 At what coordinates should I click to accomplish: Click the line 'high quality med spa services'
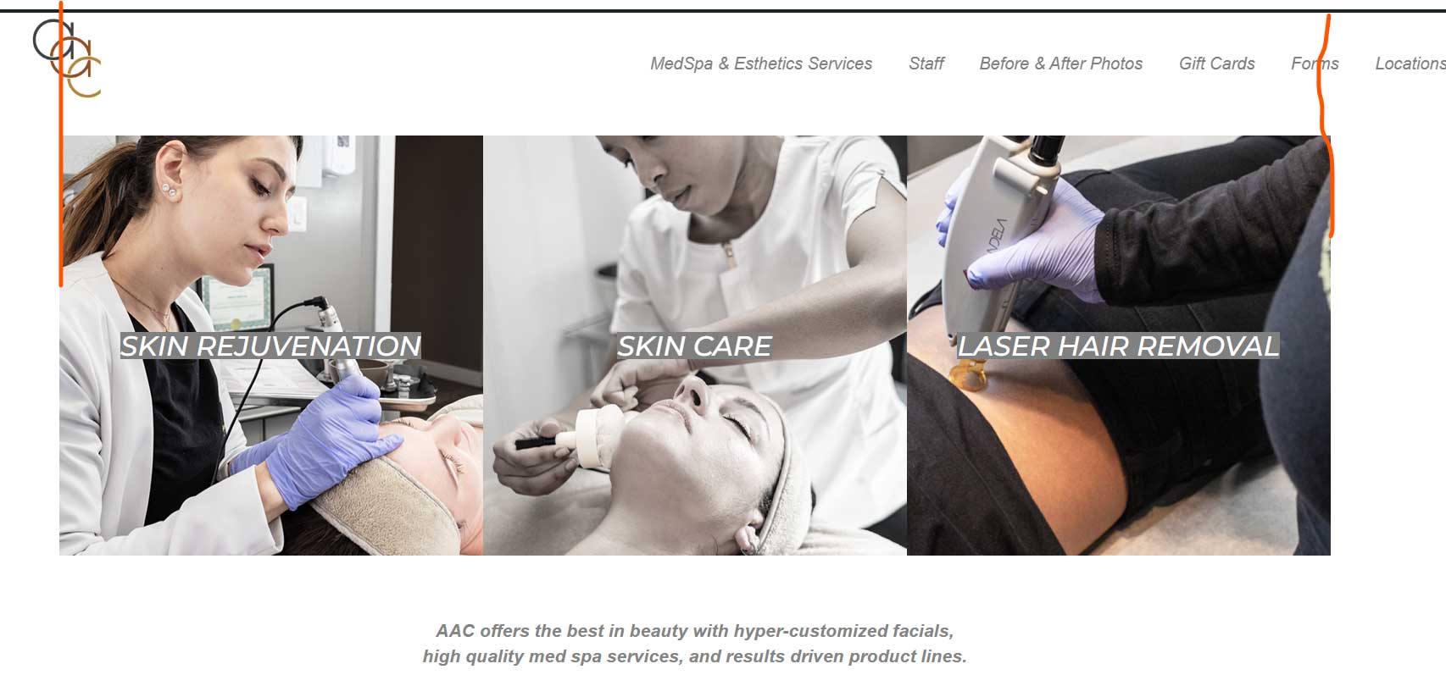click(694, 656)
